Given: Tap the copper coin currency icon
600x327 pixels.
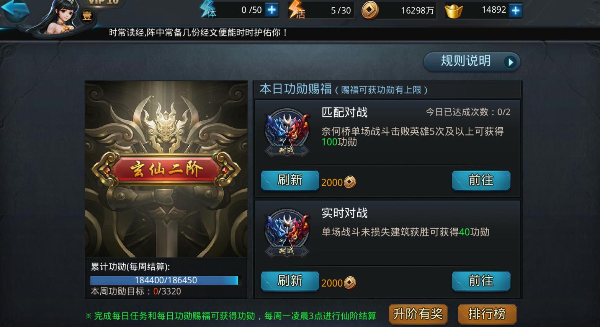Looking at the screenshot, I should 370,10.
